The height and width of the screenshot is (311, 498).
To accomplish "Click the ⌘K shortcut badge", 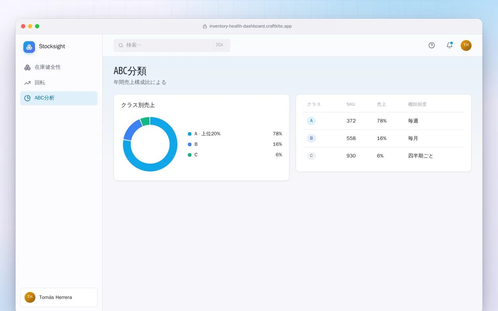I will [219, 45].
